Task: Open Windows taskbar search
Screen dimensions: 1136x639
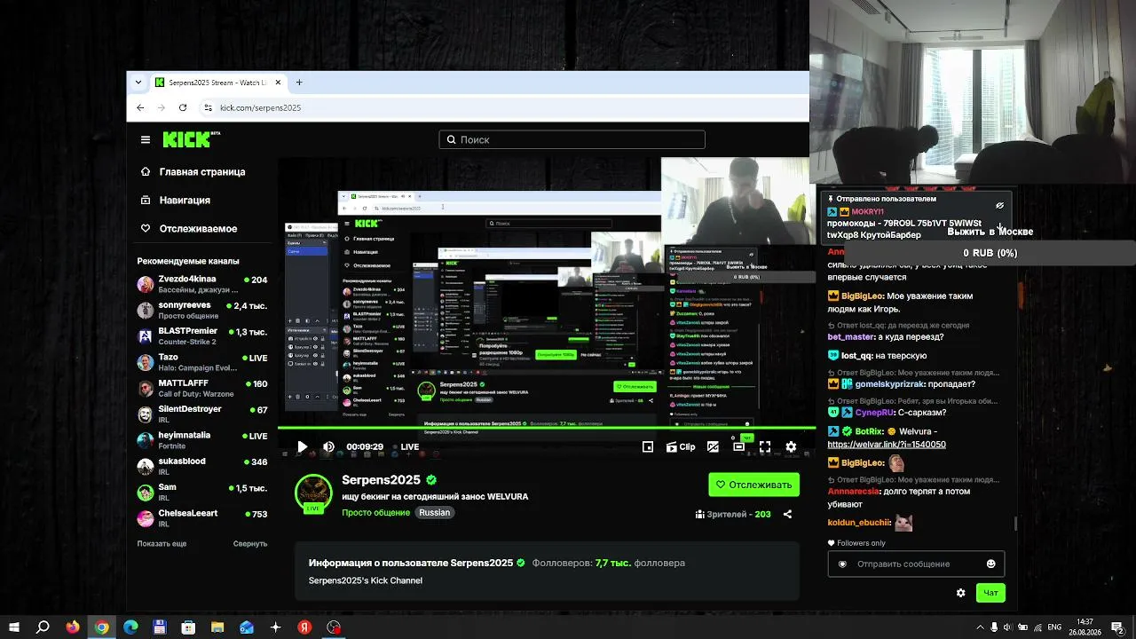Action: (43, 627)
